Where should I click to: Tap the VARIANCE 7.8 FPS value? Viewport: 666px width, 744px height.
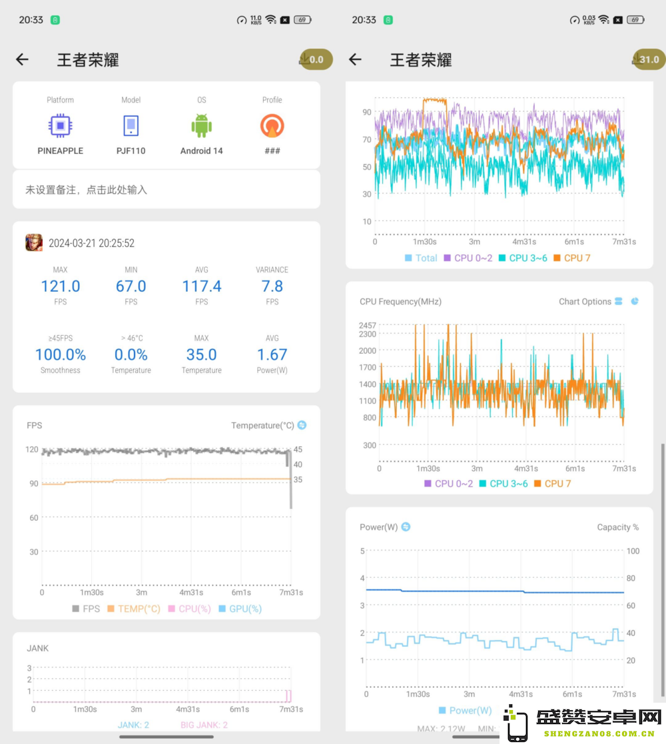click(272, 286)
